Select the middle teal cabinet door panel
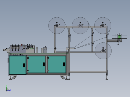 click(36, 64)
